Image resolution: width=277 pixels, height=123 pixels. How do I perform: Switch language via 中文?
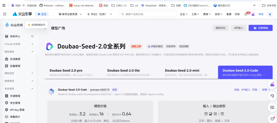tap(261, 14)
